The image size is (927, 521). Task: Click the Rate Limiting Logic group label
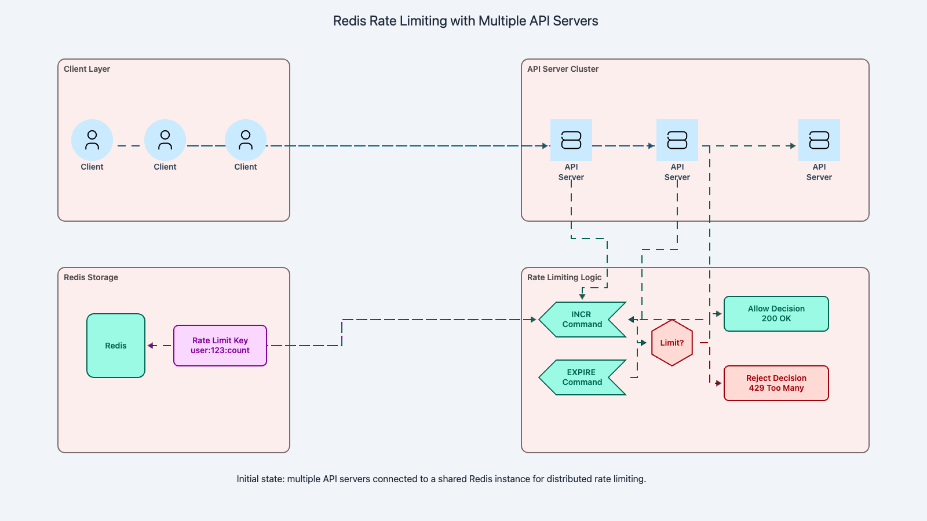564,277
